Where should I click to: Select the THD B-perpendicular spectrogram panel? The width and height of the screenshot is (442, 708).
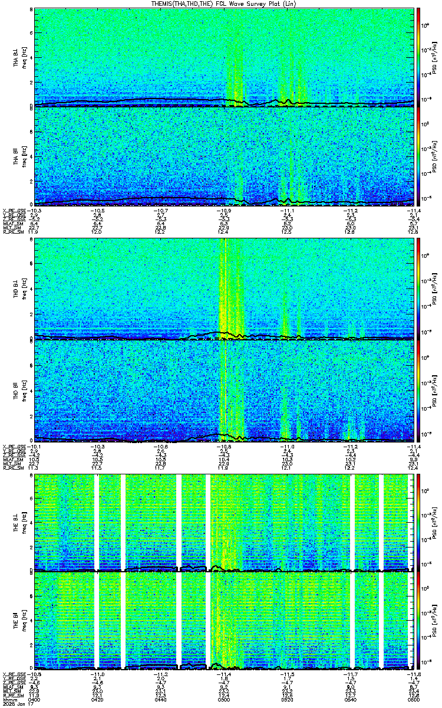223,289
